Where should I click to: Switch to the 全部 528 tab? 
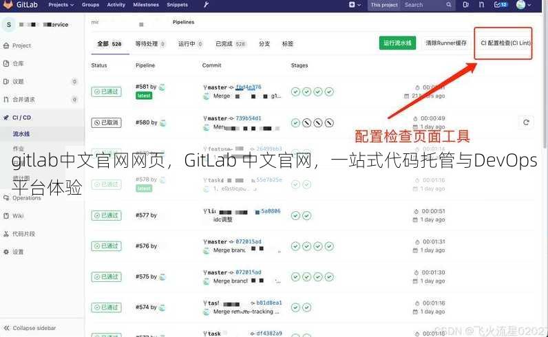tap(109, 43)
